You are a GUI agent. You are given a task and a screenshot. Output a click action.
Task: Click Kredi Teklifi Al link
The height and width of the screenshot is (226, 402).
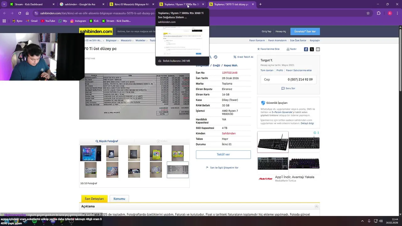pyautogui.click(x=243, y=57)
